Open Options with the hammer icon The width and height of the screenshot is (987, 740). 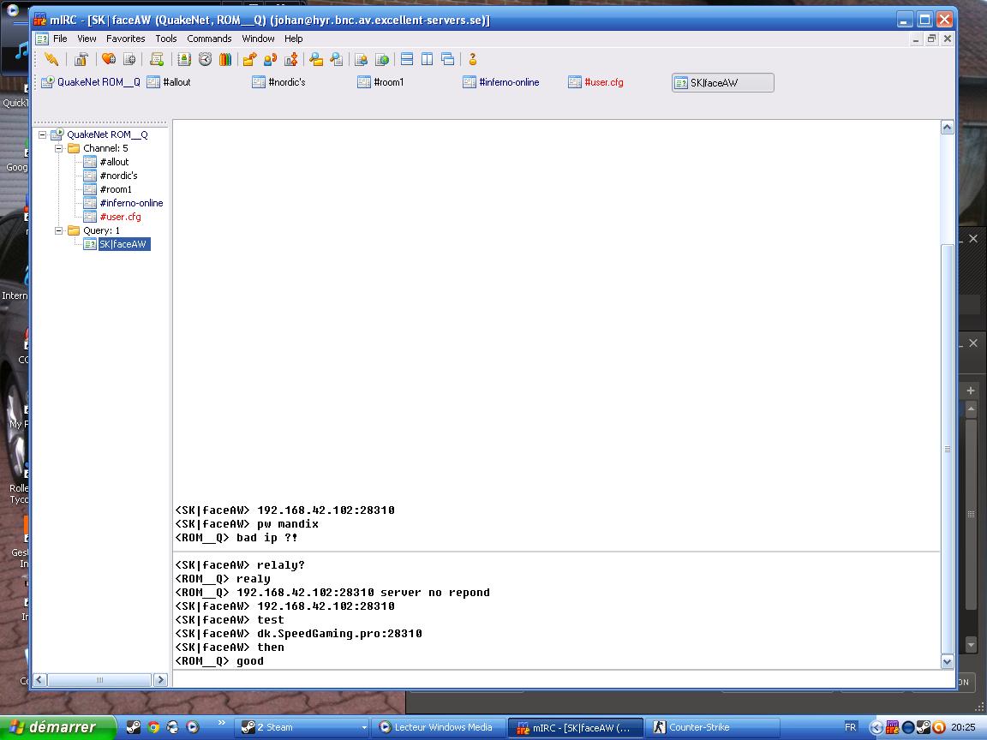point(81,59)
